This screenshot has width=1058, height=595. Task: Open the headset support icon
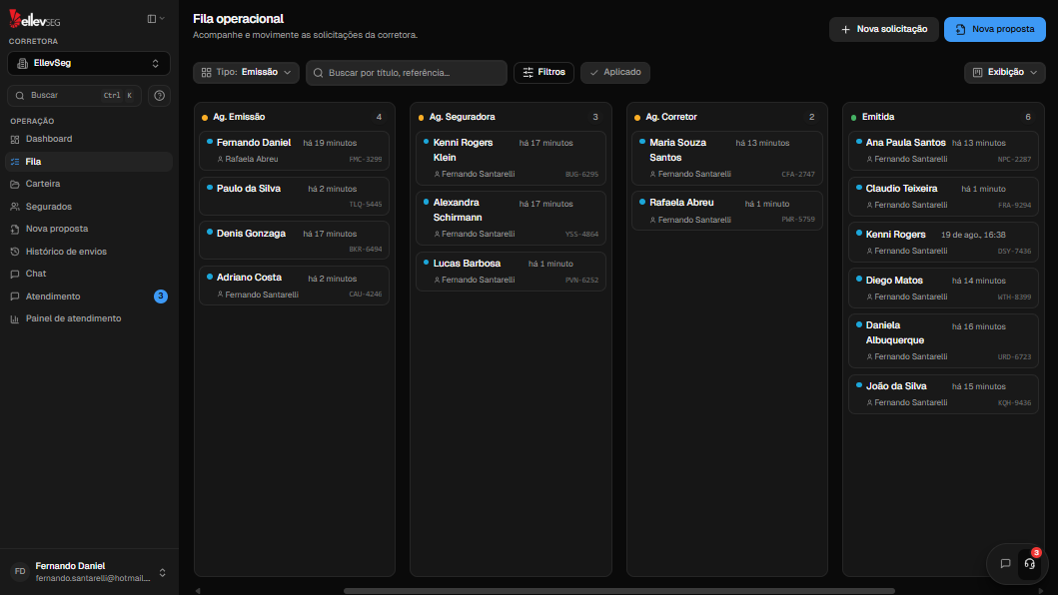pos(1030,563)
